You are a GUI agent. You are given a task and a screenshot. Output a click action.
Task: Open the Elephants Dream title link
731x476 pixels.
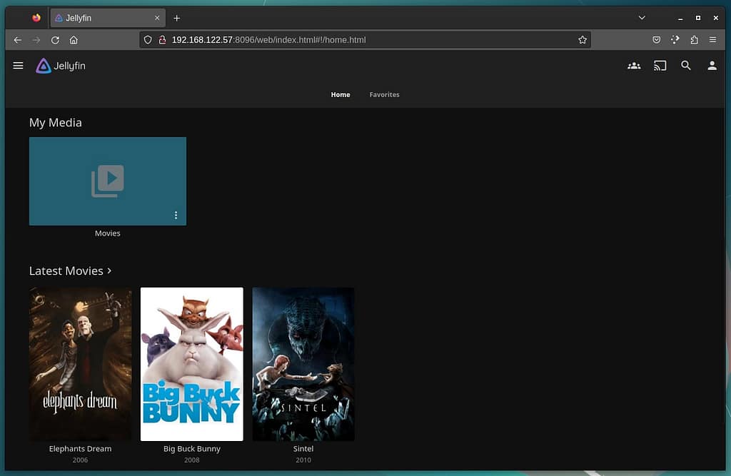pos(80,449)
